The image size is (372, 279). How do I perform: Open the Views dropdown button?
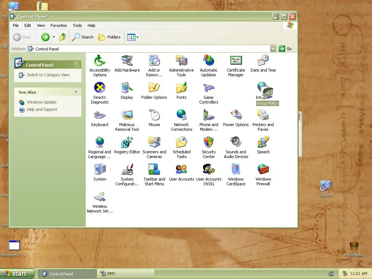133,37
